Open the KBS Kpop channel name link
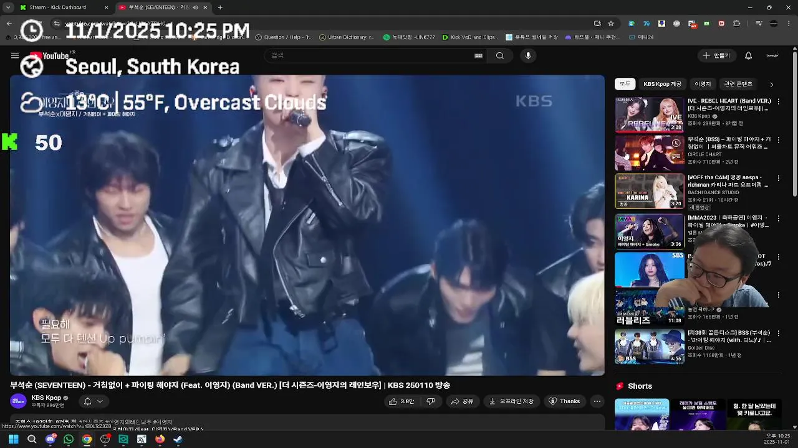This screenshot has height=448, width=798. click(x=46, y=398)
